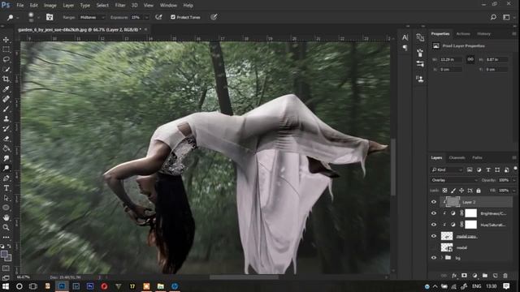Select the Lasso tool
This screenshot has height=292, width=520.
pos(6,59)
